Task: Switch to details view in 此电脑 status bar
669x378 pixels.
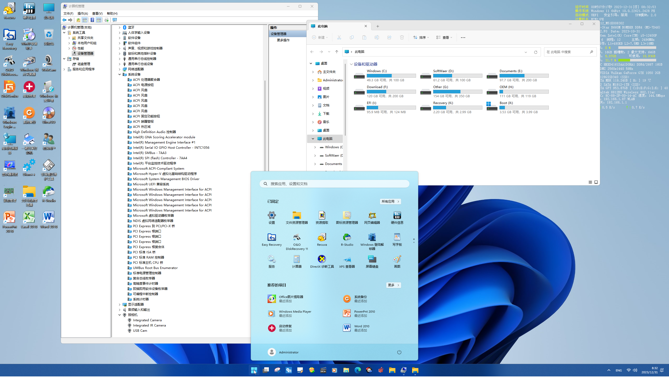Action: [x=590, y=182]
